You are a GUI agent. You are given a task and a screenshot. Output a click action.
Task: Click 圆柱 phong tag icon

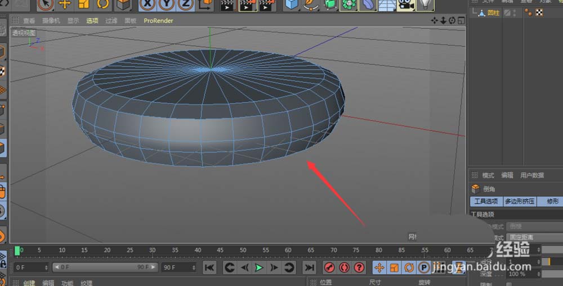click(529, 12)
